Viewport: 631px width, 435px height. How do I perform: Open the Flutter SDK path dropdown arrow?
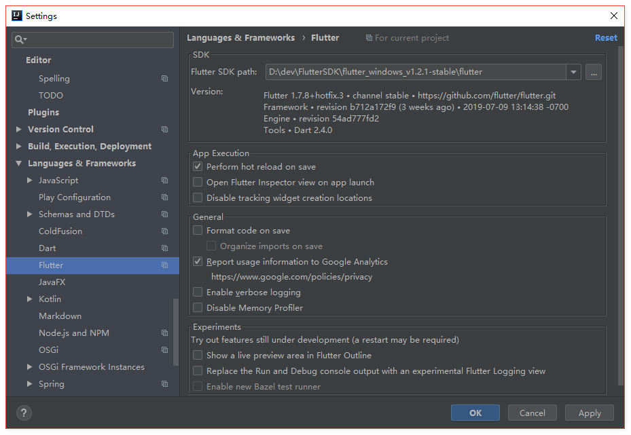tap(573, 72)
